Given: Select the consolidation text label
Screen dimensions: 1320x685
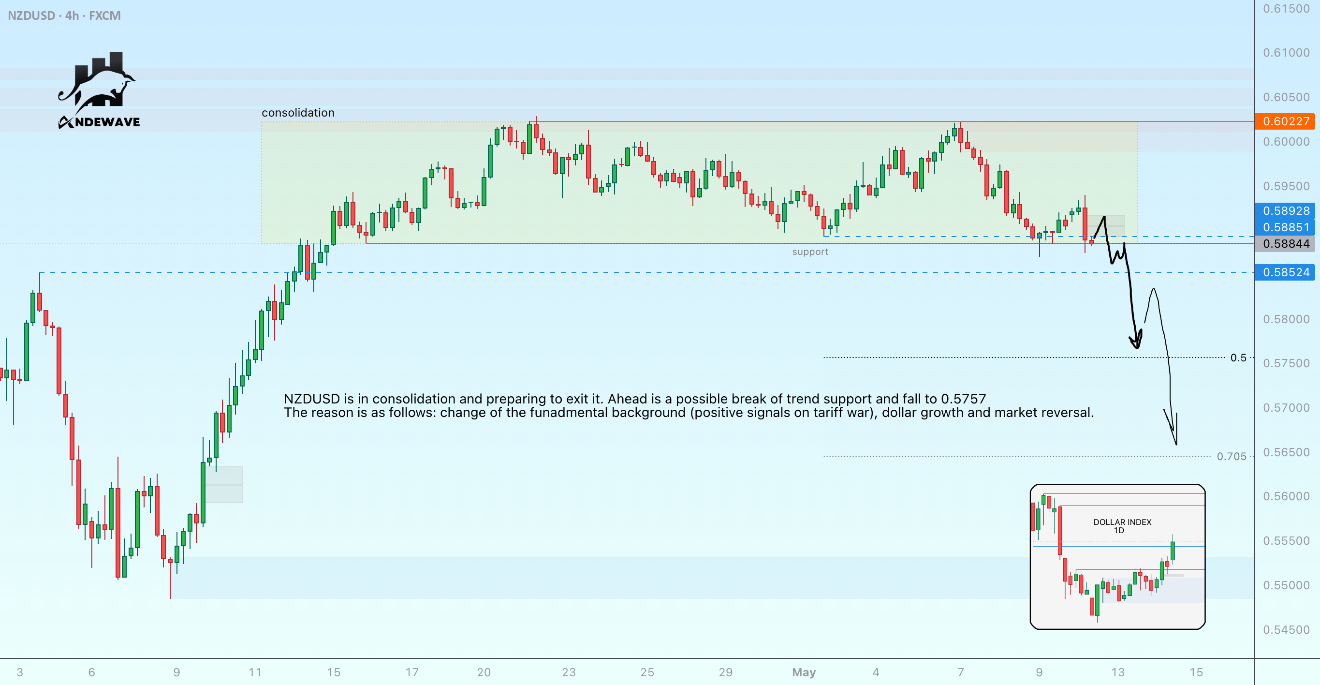Looking at the screenshot, I should coord(298,113).
